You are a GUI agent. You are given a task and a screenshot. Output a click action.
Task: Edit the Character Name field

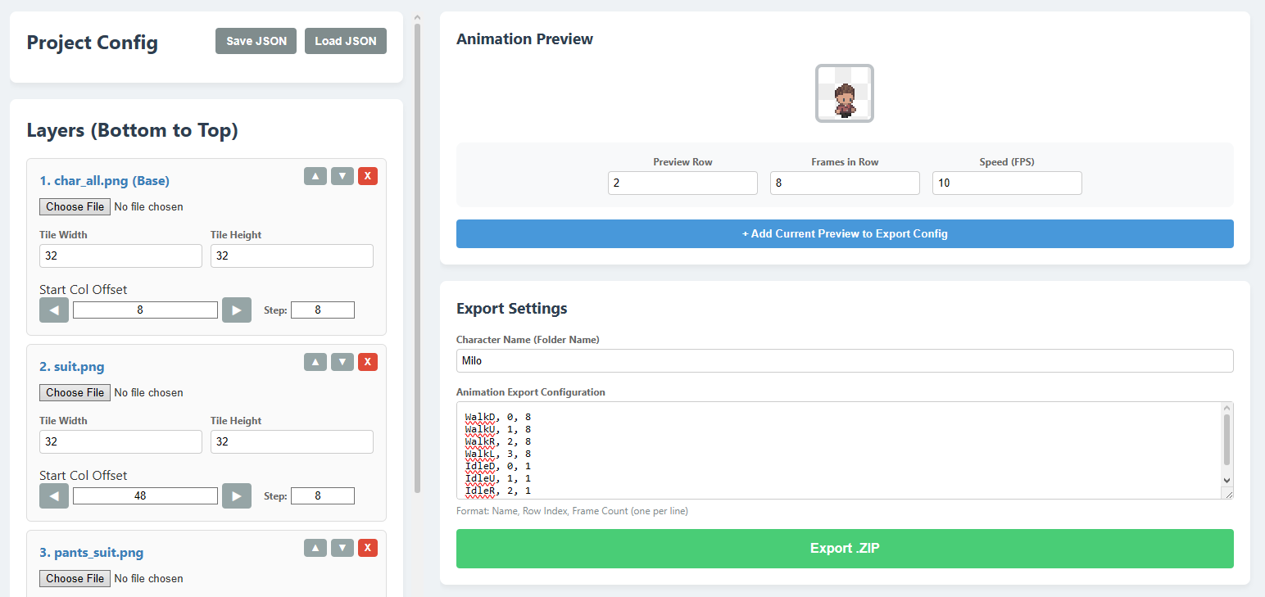point(845,360)
